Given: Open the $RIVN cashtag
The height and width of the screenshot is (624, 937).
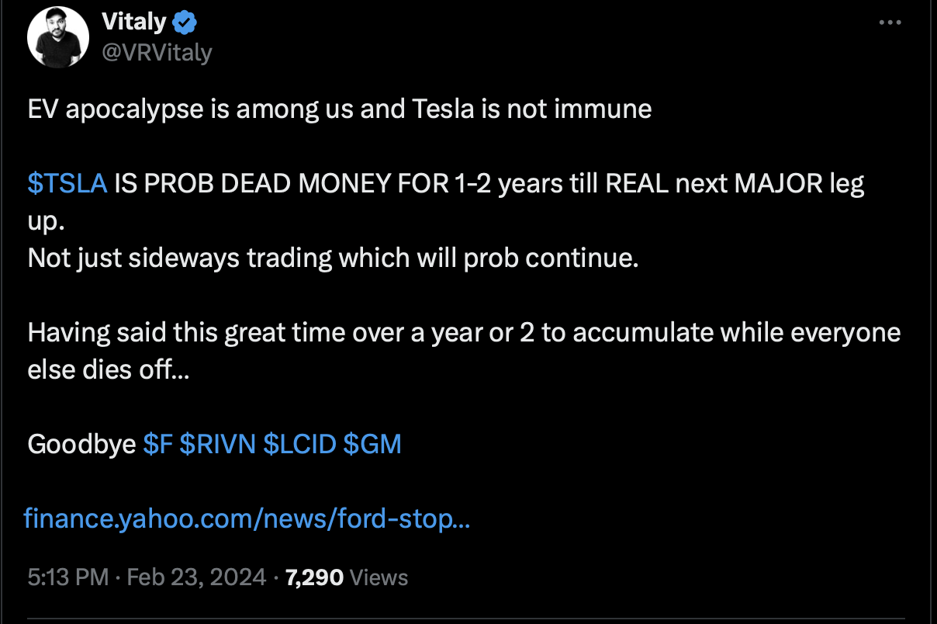Looking at the screenshot, I should coord(217,445).
